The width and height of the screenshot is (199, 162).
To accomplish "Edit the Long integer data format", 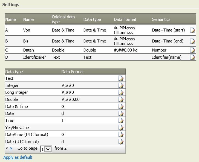I will click(x=121, y=92).
